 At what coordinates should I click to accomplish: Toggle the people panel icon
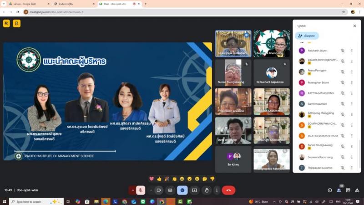[339, 190]
